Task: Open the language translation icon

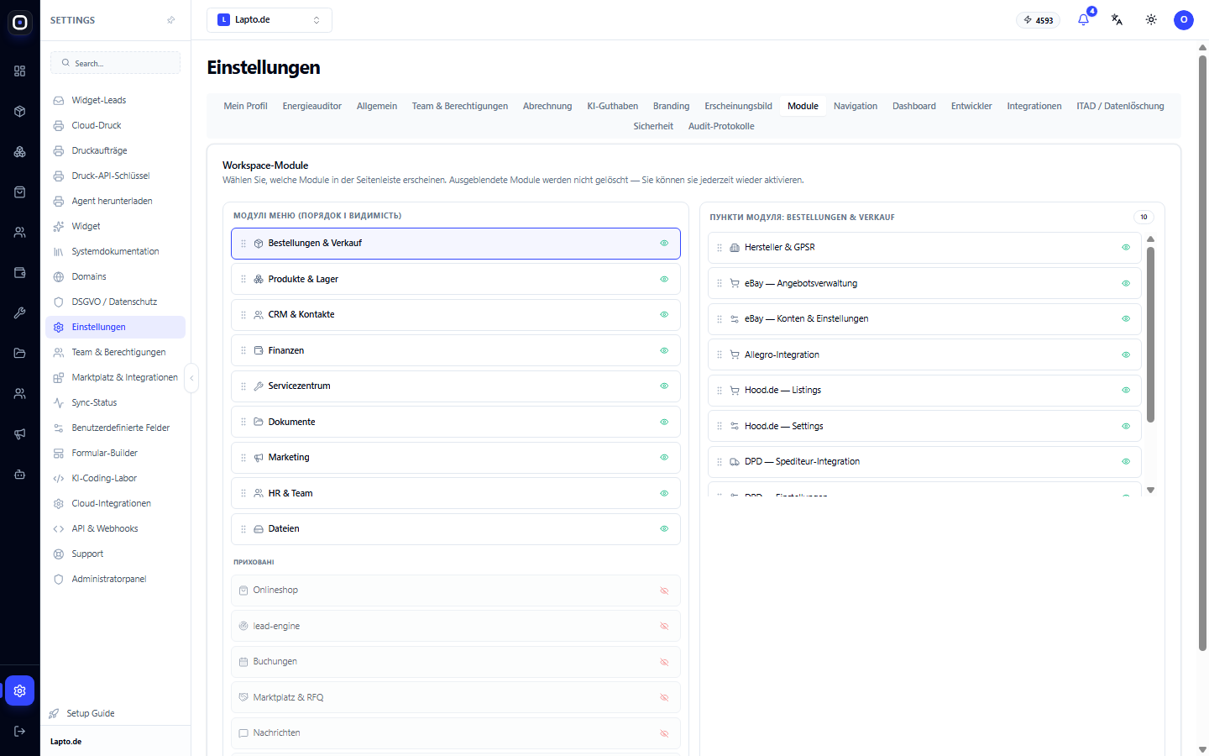Action: click(x=1117, y=20)
